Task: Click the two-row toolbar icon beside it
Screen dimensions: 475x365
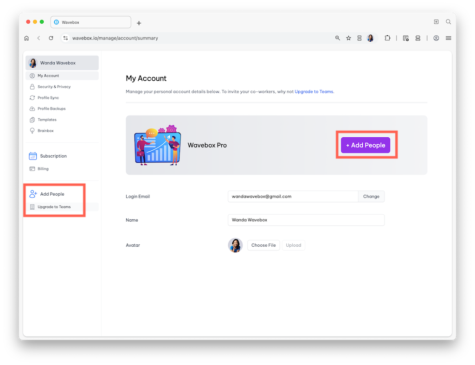Action: [418, 38]
